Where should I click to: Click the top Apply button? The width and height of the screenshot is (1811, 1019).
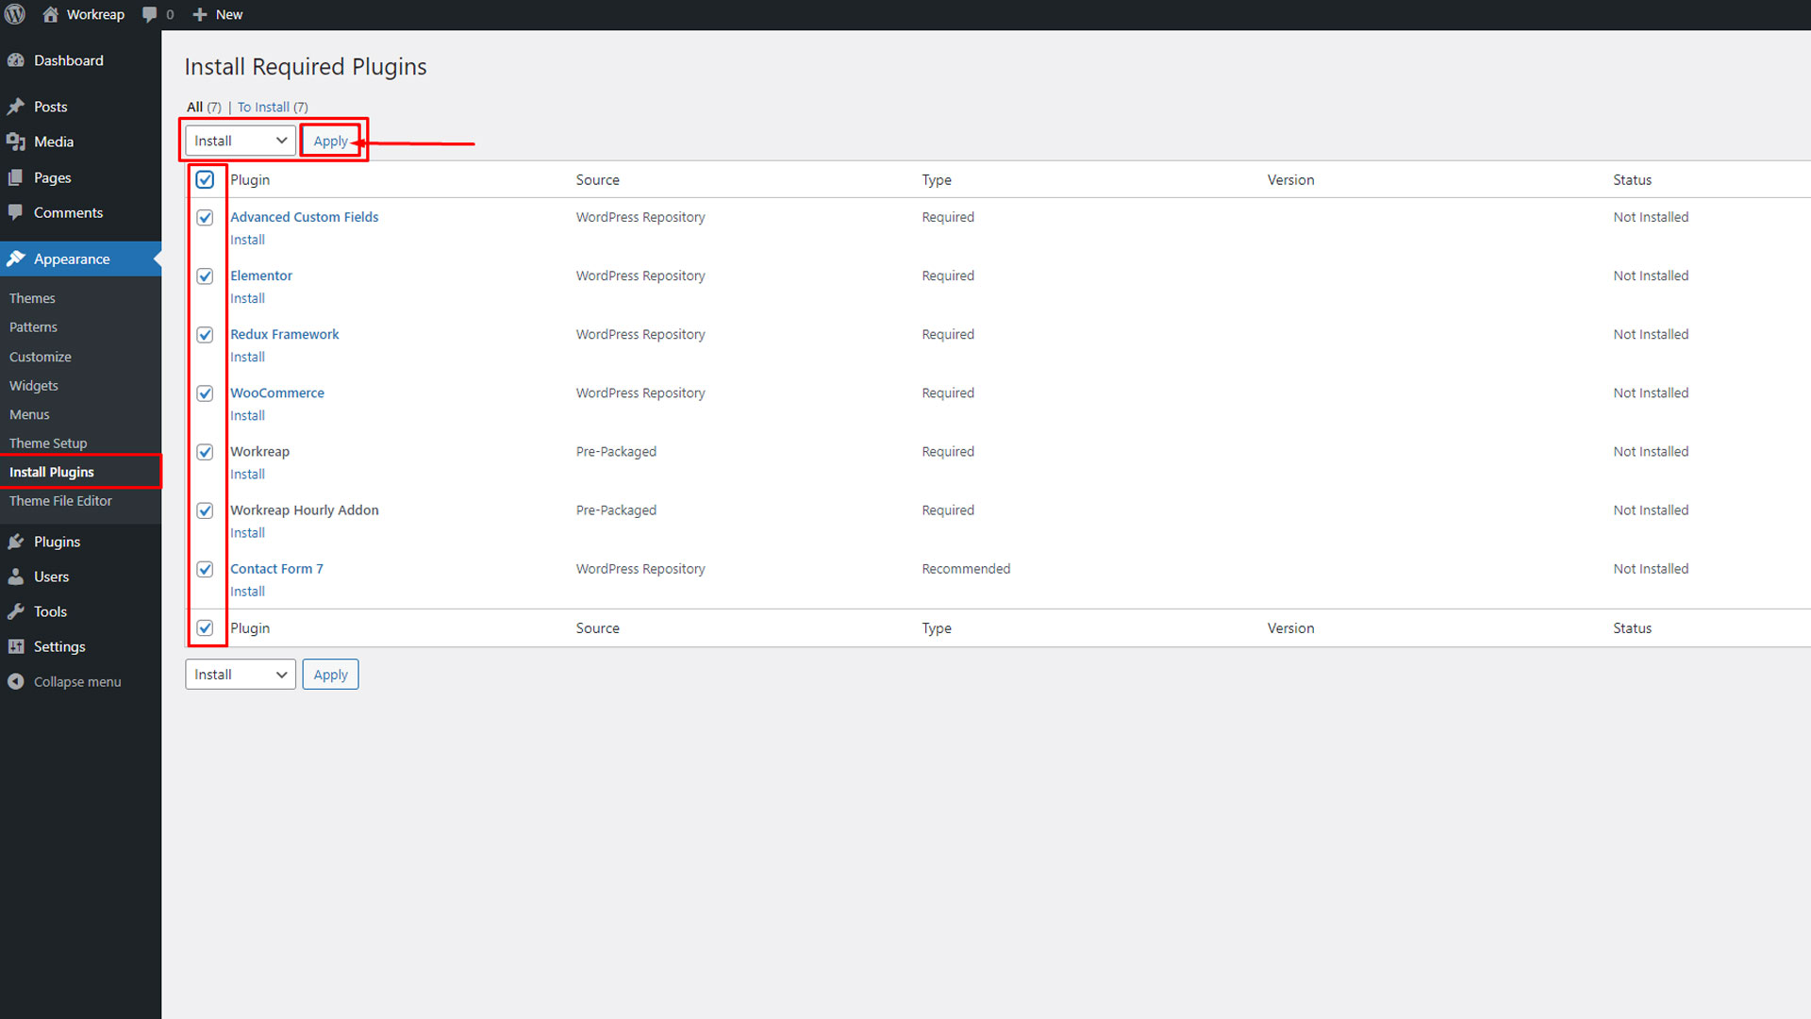coord(330,141)
